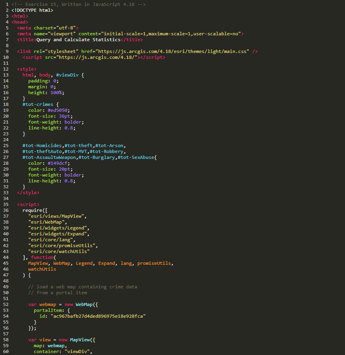Image resolution: width=345 pixels, height=355 pixels.
Task: Click line number 1 in the gutter
Action: click(x=7, y=4)
